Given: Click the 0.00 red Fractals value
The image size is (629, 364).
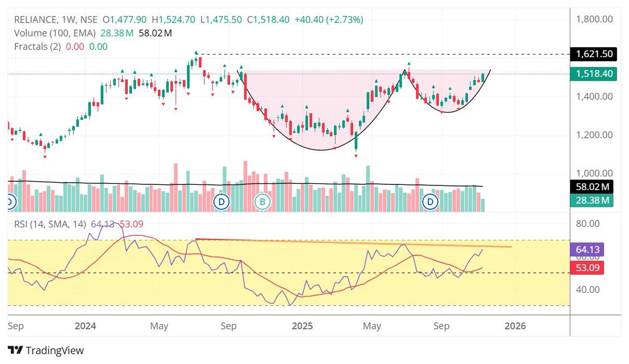Looking at the screenshot, I should (75, 46).
